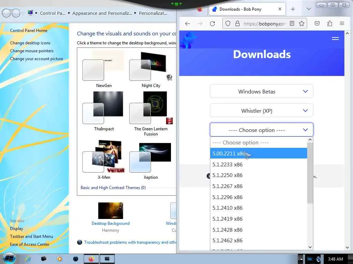
Task: Click the site padlock security icon
Action: click(x=237, y=24)
